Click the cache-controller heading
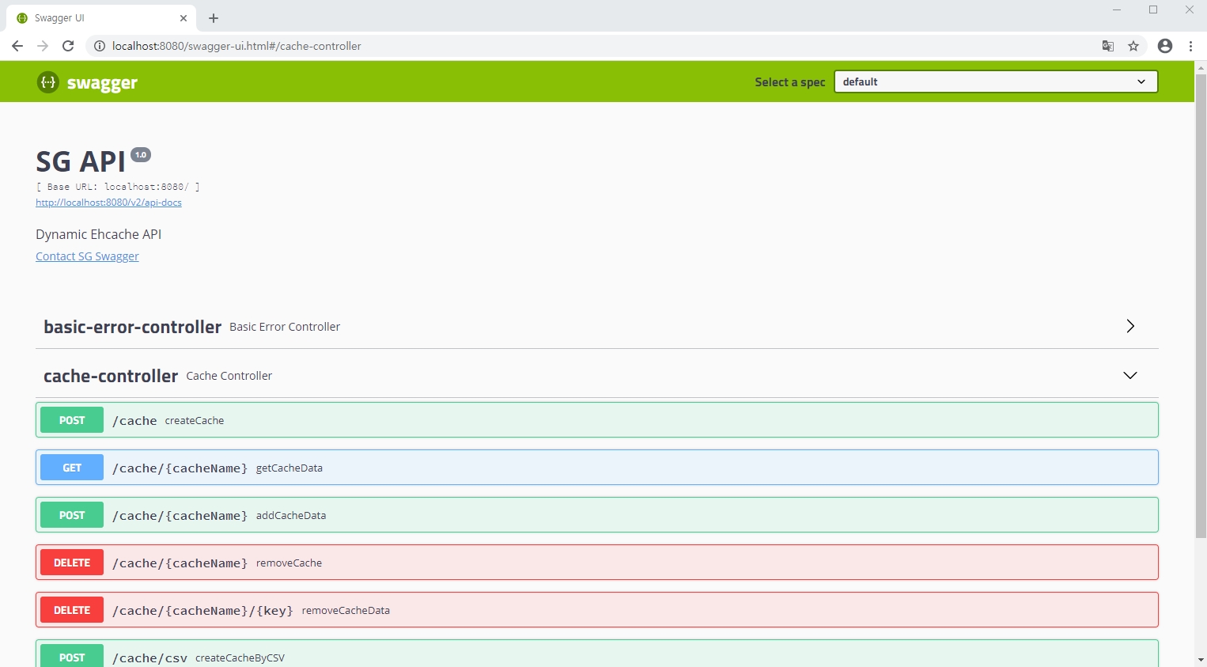Screen dimensions: 1207x667 (x=111, y=376)
